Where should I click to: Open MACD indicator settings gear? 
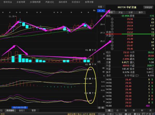90,78
